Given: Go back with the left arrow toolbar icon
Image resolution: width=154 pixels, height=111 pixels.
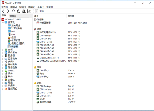Looking at the screenshot, I should [x=3, y=11].
